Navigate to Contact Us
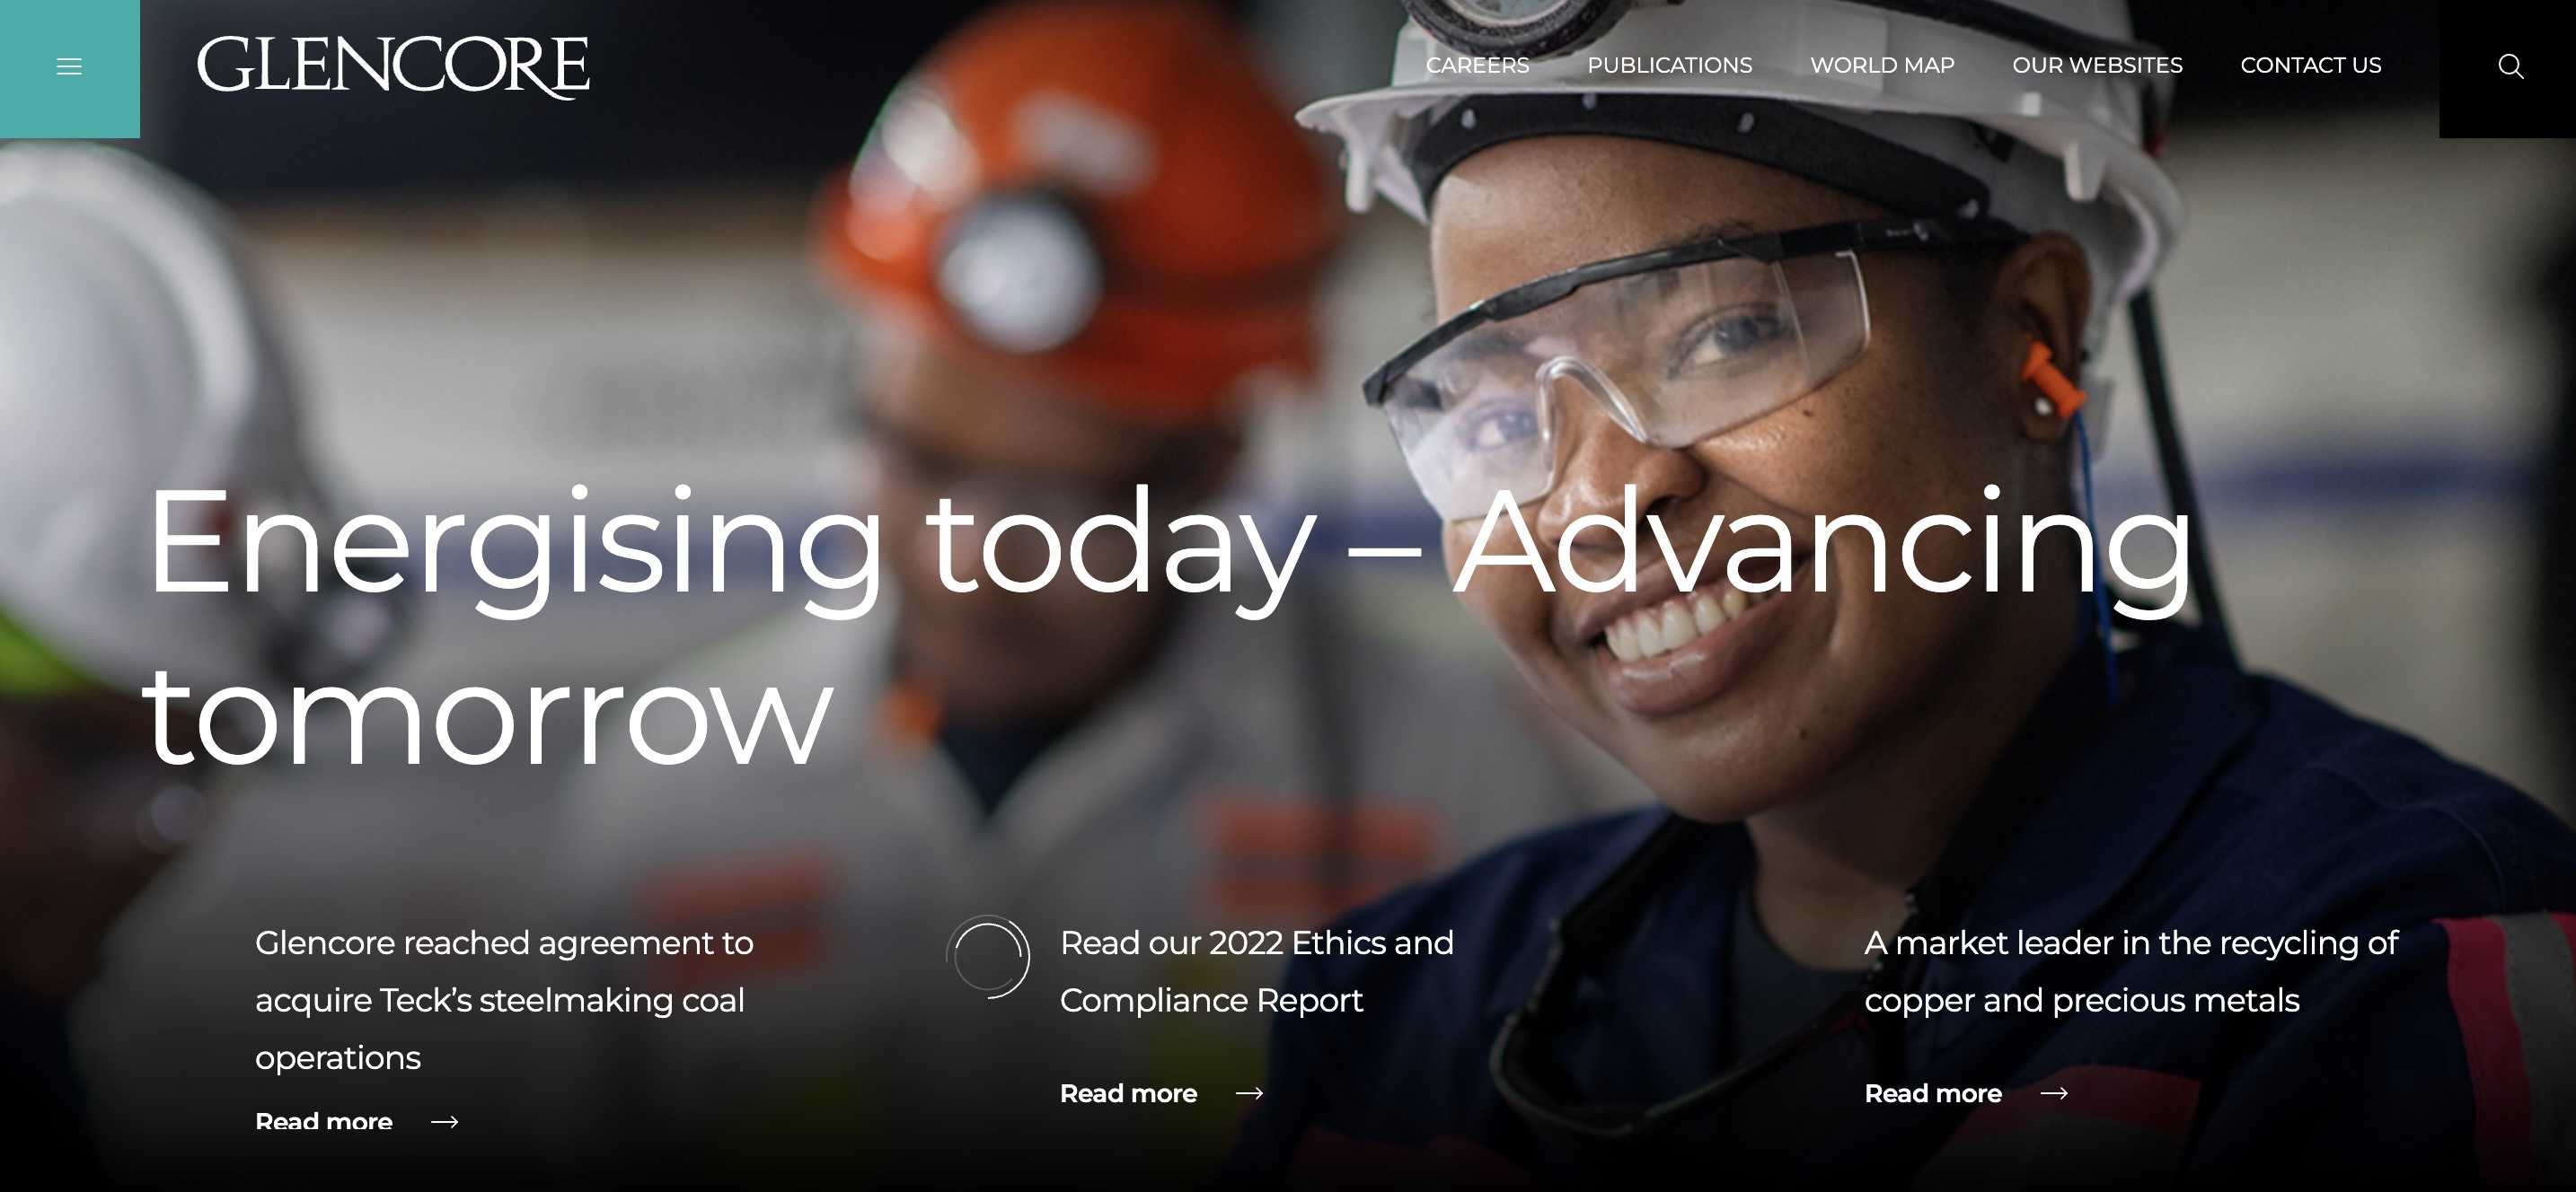This screenshot has height=1192, width=2576. [2310, 66]
